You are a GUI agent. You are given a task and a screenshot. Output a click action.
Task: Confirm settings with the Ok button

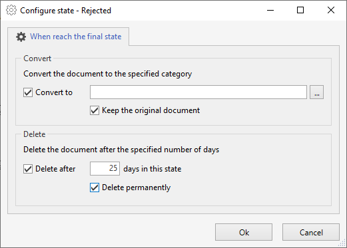(244, 232)
